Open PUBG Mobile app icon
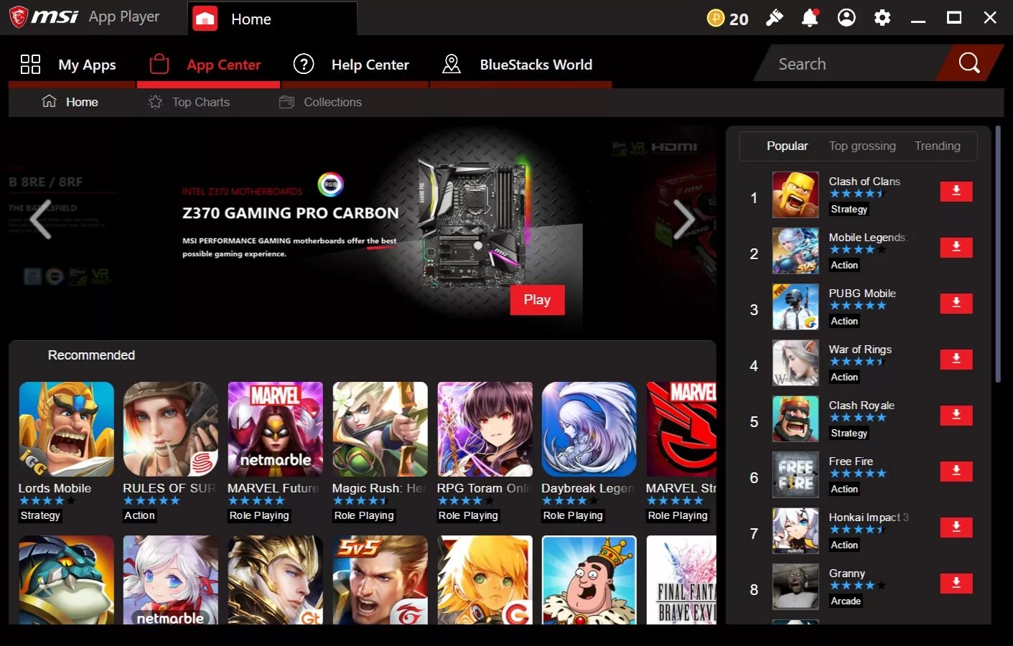 795,306
